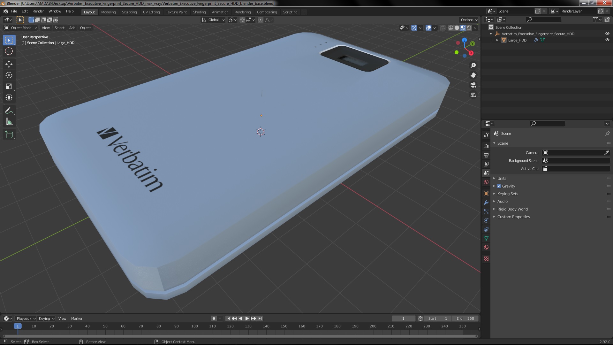Screen dimensions: 613x345
Task: Open the Physics properties tab
Action: 486,220
